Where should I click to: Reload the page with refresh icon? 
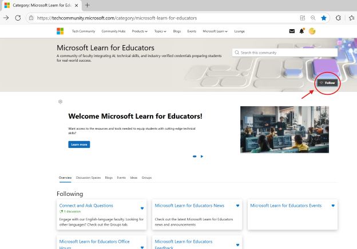18,18
